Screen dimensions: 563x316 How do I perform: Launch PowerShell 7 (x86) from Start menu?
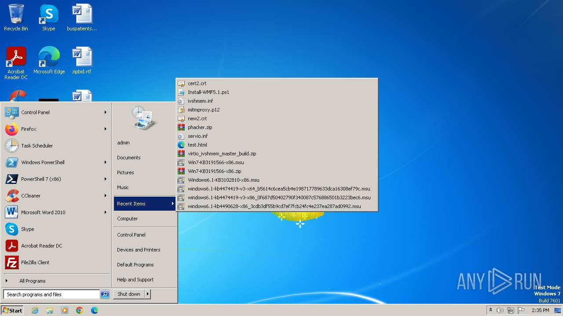pyautogui.click(x=56, y=179)
